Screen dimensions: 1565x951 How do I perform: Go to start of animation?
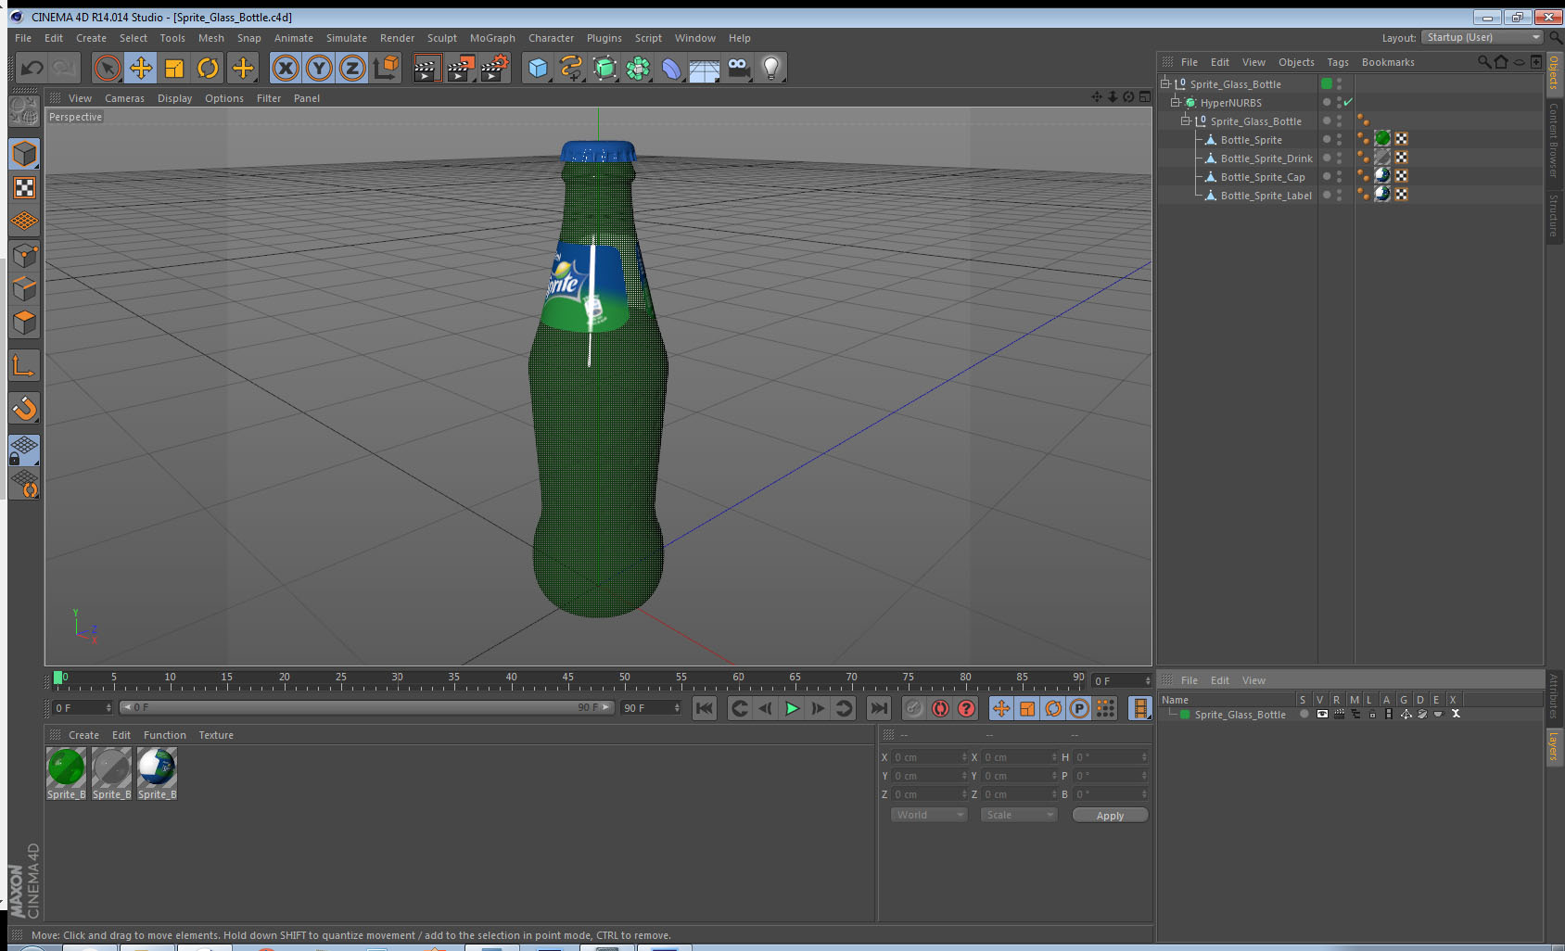[705, 708]
